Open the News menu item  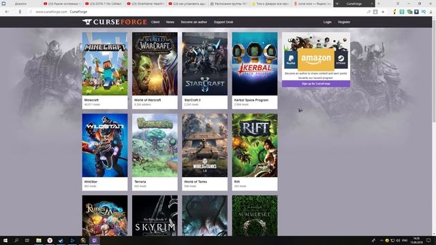point(170,22)
